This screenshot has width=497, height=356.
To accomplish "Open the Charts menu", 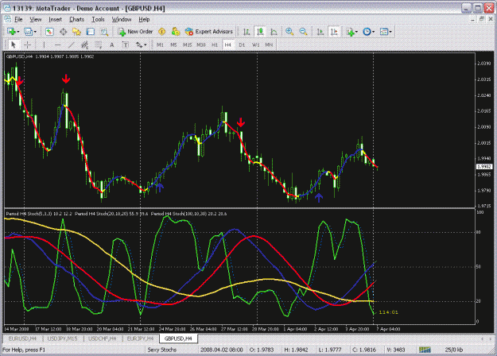I will pyautogui.click(x=76, y=20).
